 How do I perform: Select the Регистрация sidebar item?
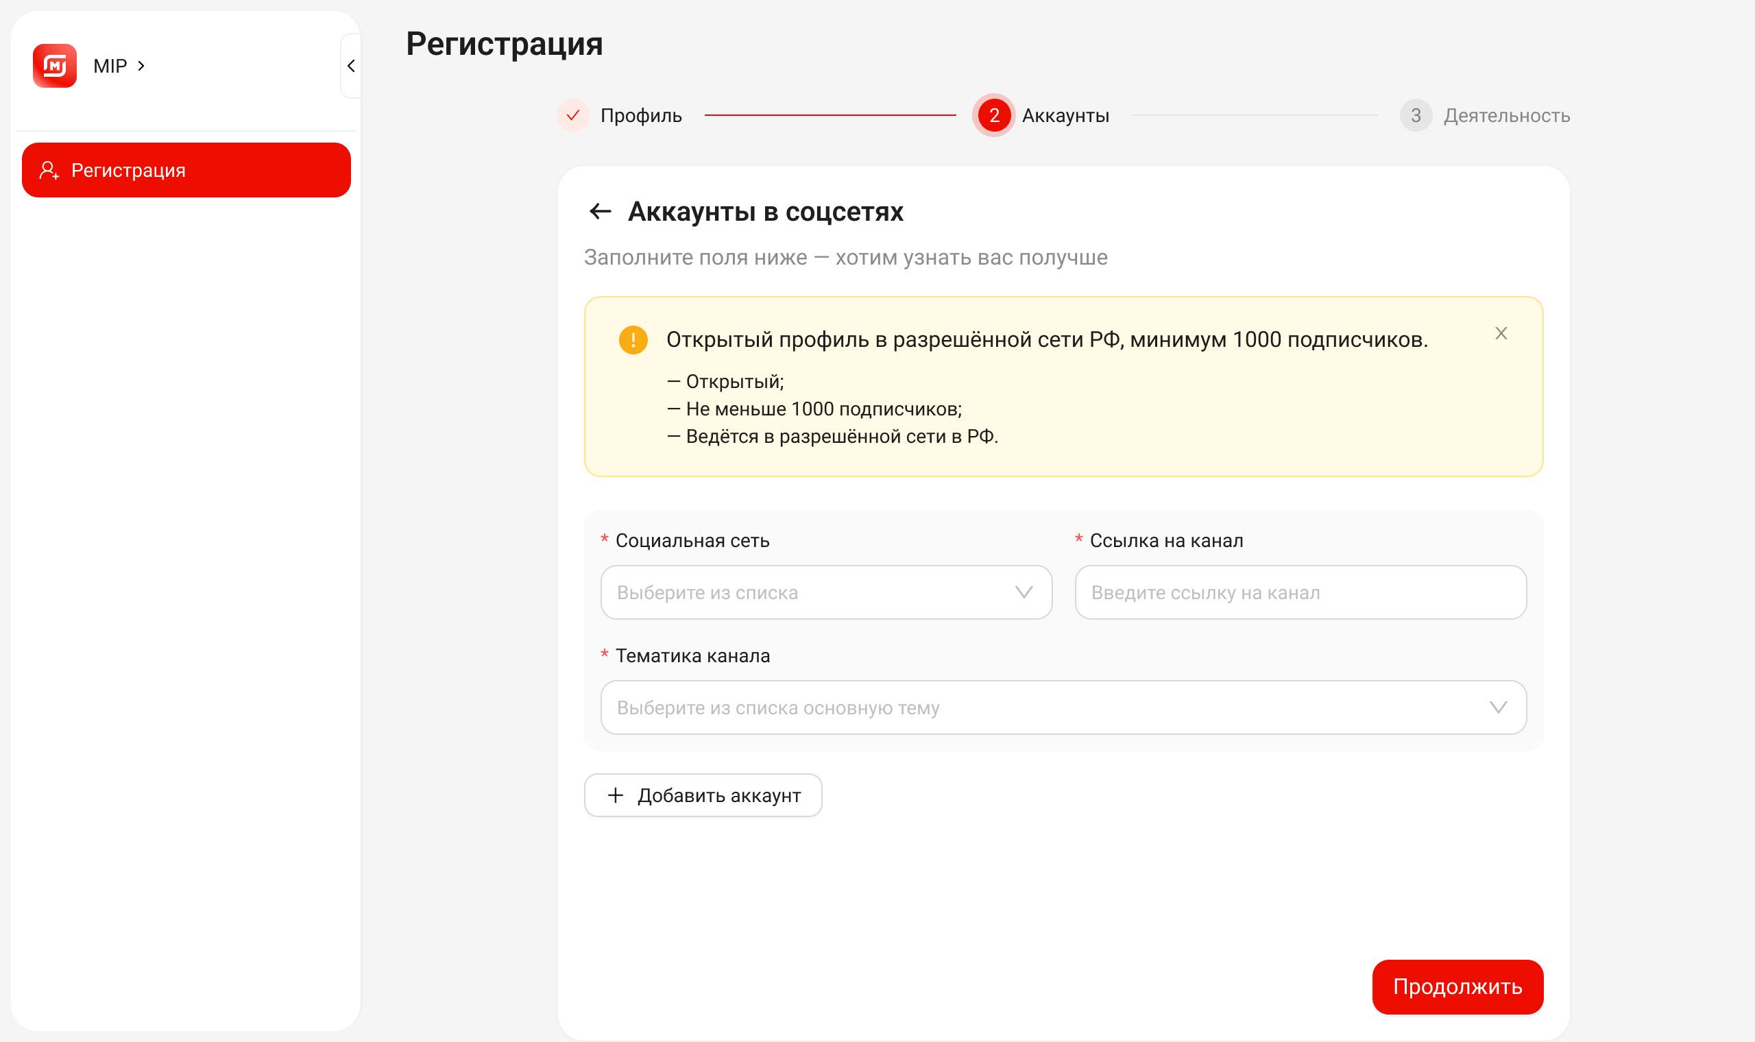pyautogui.click(x=186, y=170)
